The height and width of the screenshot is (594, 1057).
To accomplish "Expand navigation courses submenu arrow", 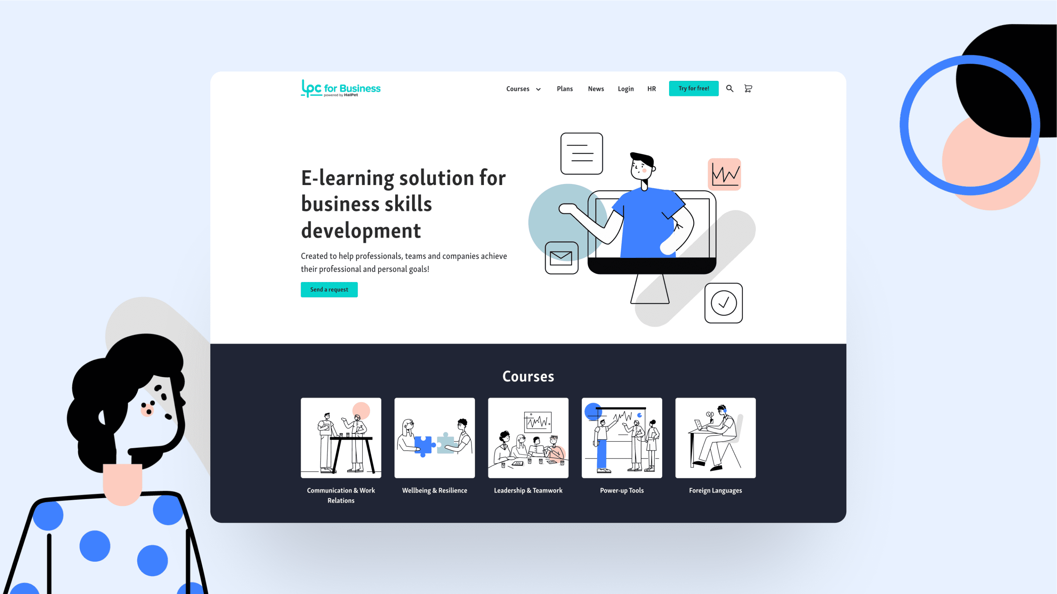I will 538,89.
